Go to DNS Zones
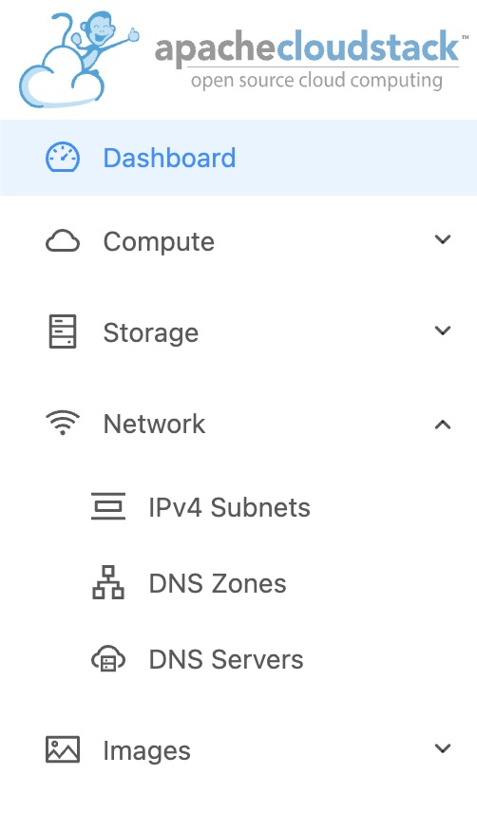The image size is (477, 813). coord(218,583)
